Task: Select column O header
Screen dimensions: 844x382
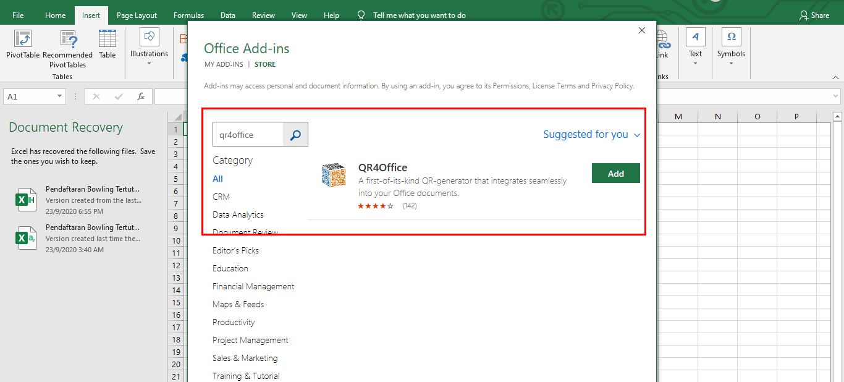Action: pyautogui.click(x=757, y=116)
